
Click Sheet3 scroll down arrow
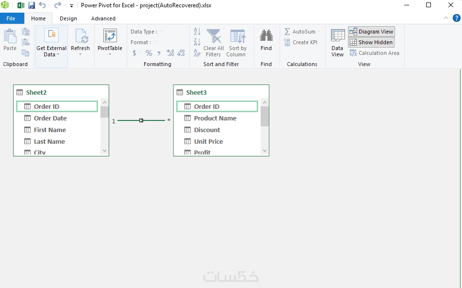coord(264,151)
